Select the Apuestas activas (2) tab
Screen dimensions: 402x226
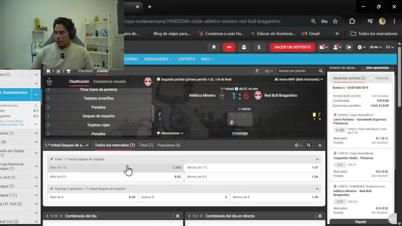349,78
